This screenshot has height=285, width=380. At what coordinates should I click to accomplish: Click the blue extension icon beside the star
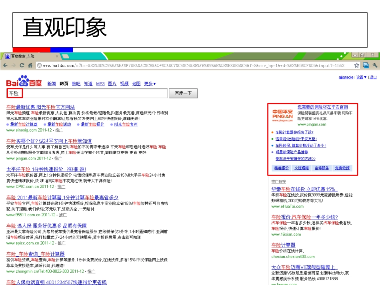366,66
